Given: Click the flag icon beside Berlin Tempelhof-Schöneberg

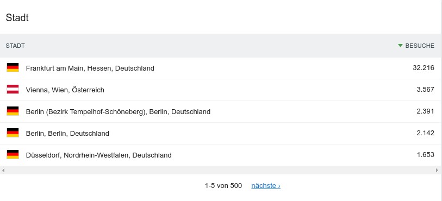Looking at the screenshot, I should point(13,111).
